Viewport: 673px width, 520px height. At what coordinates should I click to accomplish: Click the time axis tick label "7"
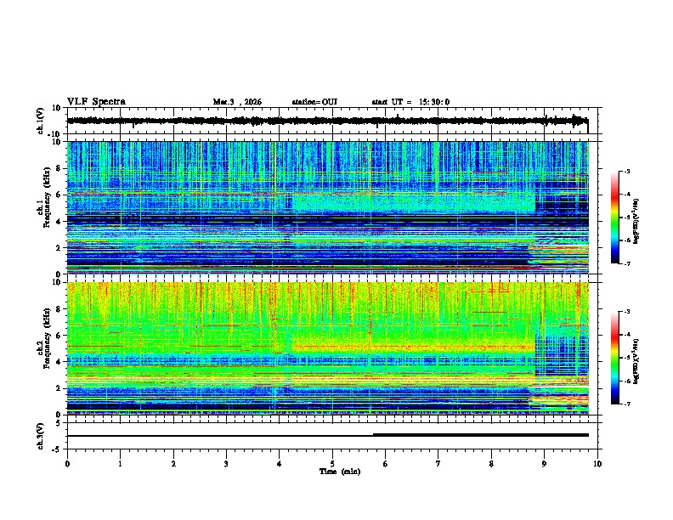[x=438, y=464]
